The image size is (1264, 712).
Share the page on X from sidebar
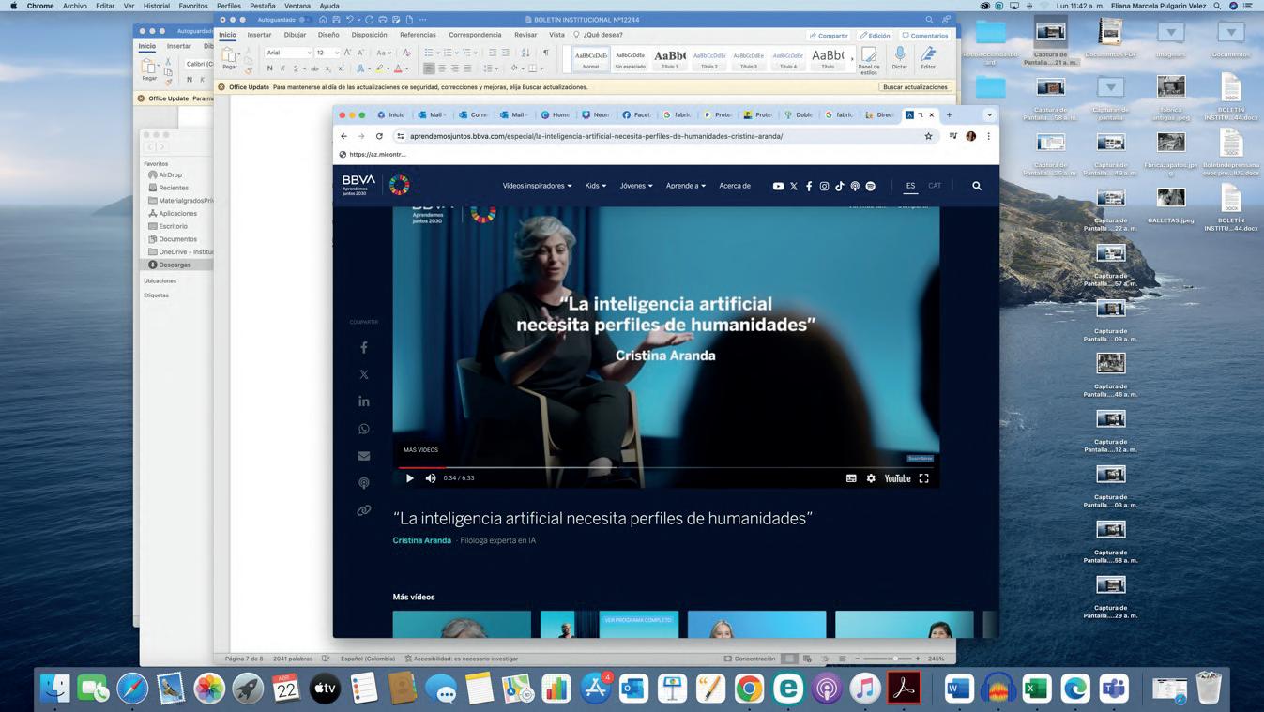(x=364, y=374)
